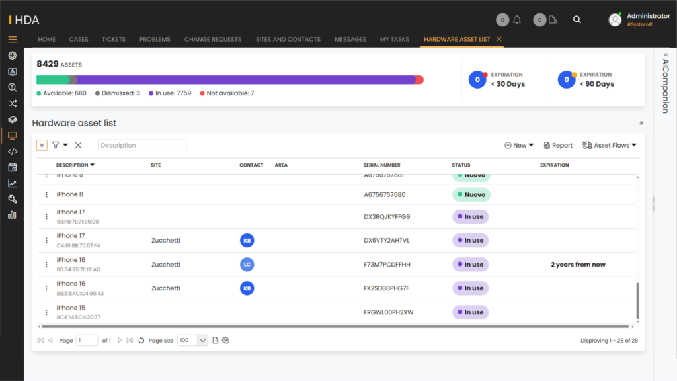Image resolution: width=677 pixels, height=381 pixels.
Task: Expand the filter panel double-chevron button
Action: pyautogui.click(x=42, y=145)
